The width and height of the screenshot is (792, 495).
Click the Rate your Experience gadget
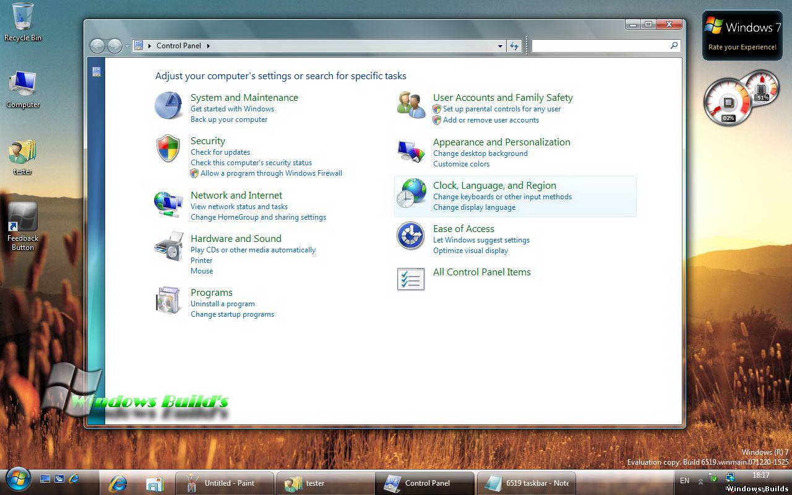tap(742, 35)
